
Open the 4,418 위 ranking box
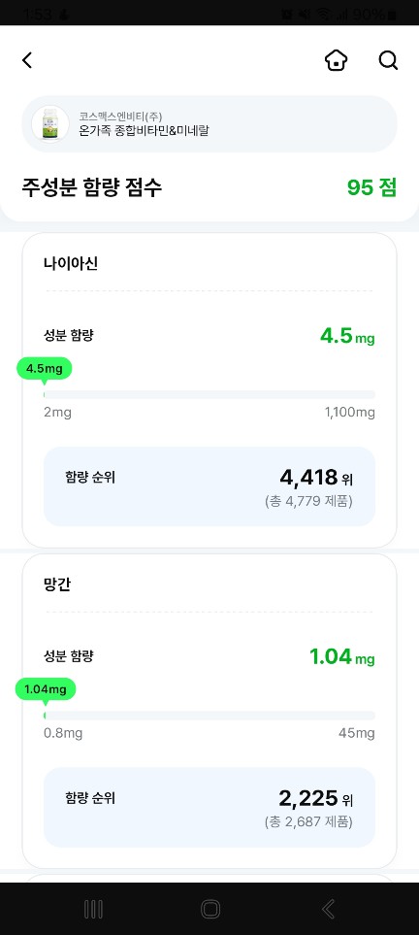(209, 486)
